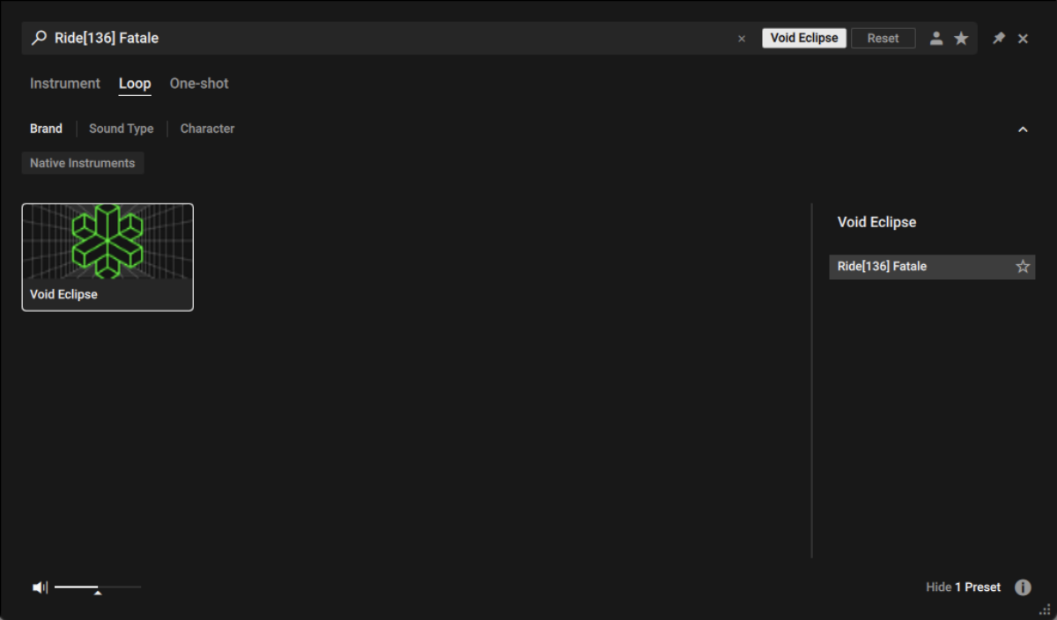
Task: Filter by favorites with the star icon
Action: (x=961, y=38)
